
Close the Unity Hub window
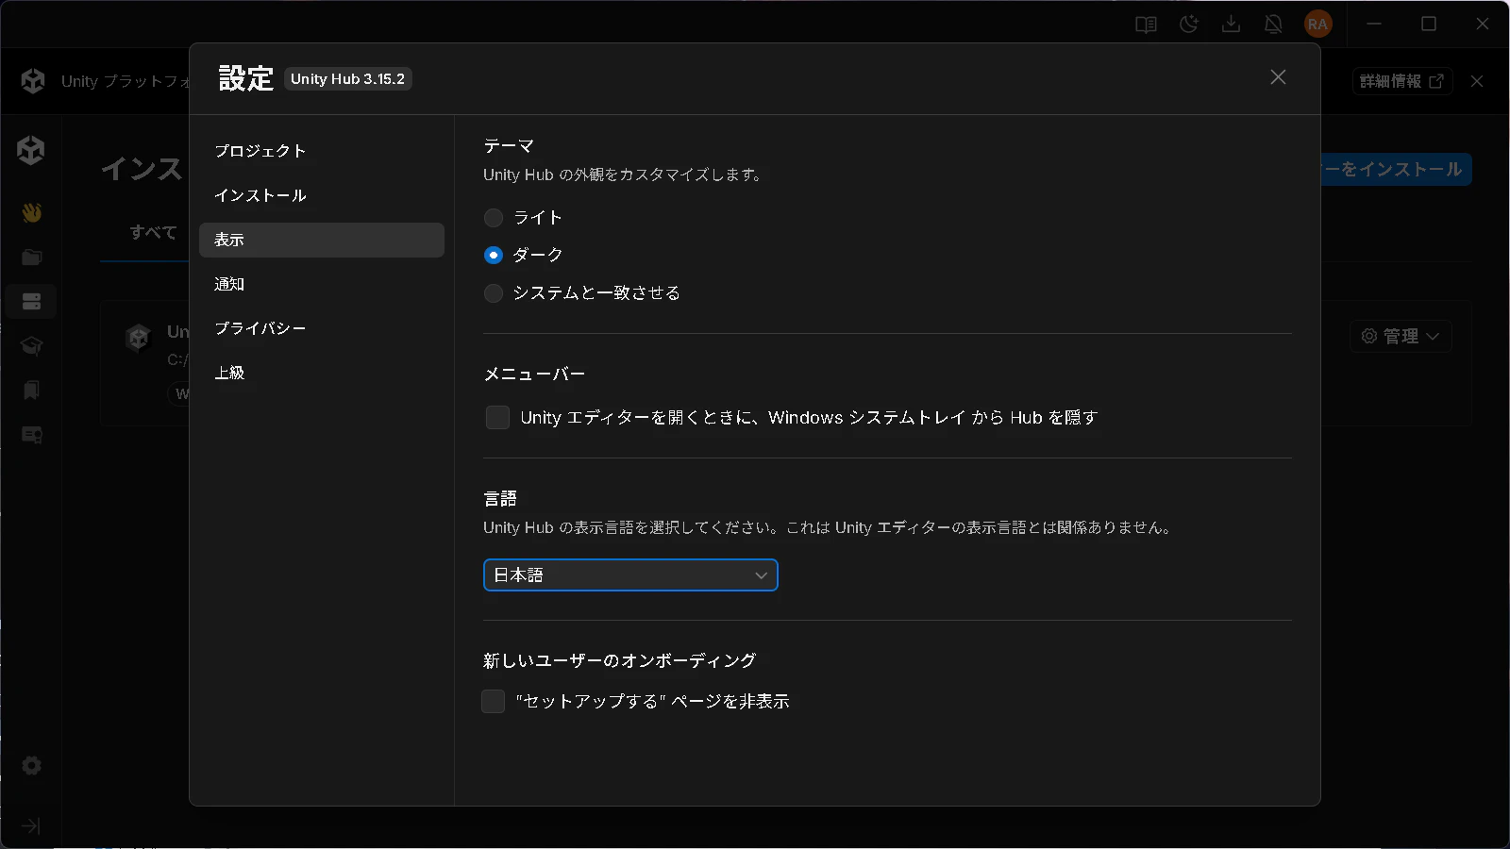[x=1483, y=25]
